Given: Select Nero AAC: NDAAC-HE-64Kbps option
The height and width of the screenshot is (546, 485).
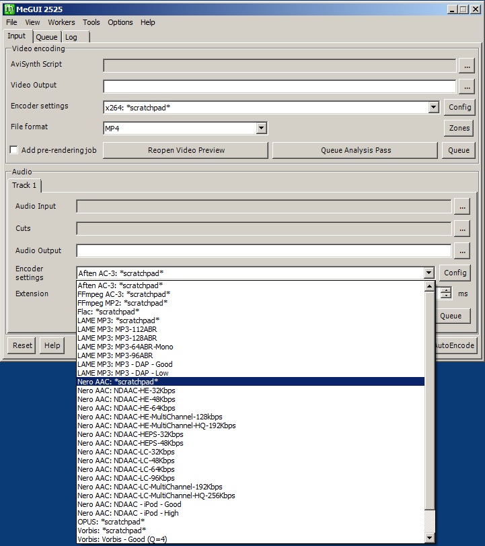Looking at the screenshot, I should 250,408.
